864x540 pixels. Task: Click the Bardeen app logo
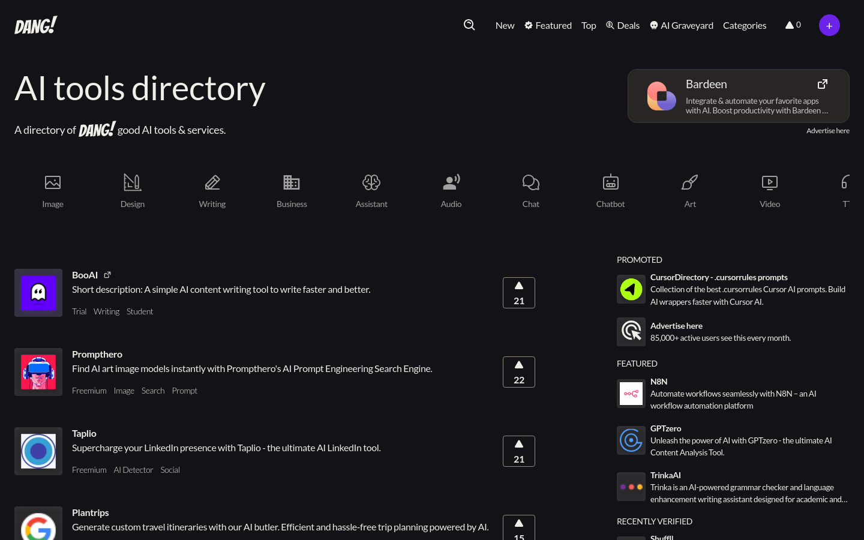661,96
